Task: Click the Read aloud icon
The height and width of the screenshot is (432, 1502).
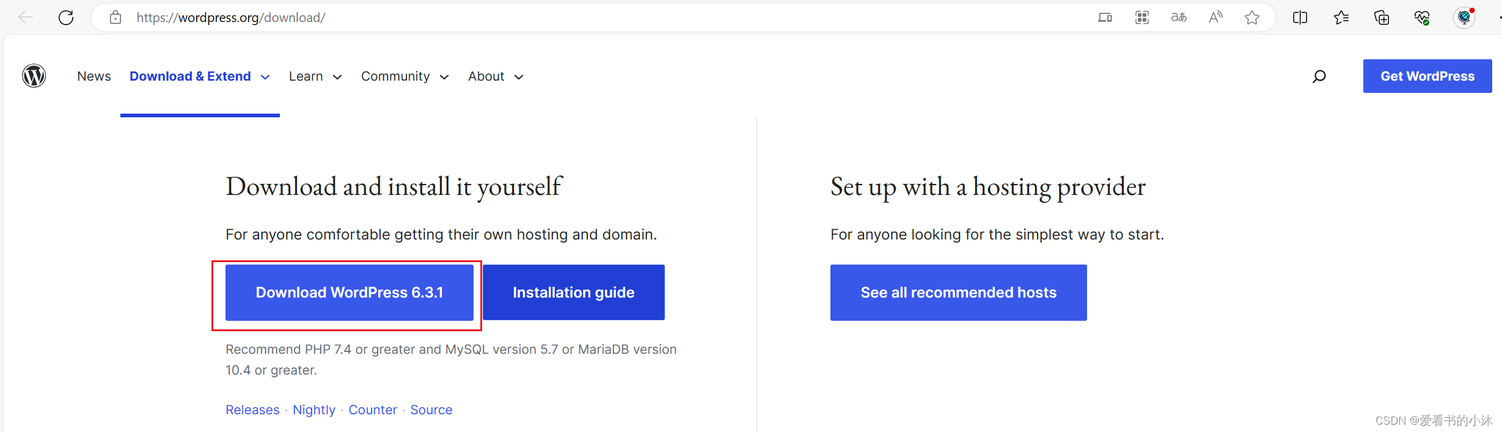Action: 1215,18
